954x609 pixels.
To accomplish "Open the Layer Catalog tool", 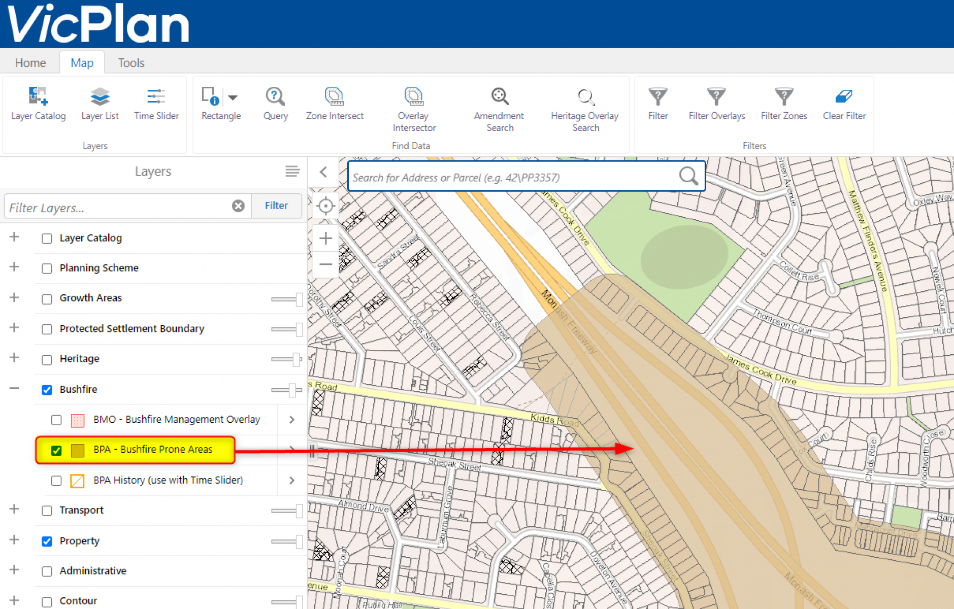I will click(x=38, y=104).
